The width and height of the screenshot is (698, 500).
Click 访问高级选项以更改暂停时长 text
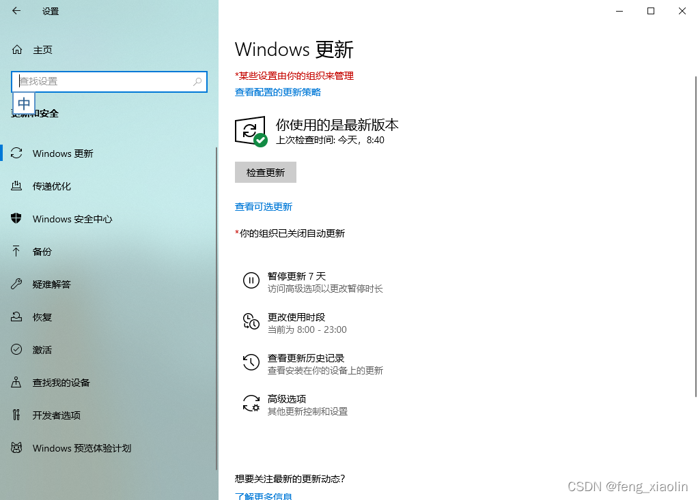[x=325, y=289]
